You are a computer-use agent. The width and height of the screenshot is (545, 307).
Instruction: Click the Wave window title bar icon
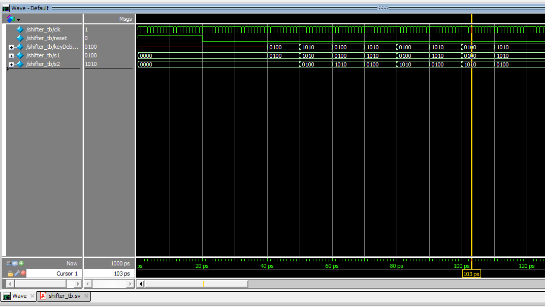pos(6,8)
